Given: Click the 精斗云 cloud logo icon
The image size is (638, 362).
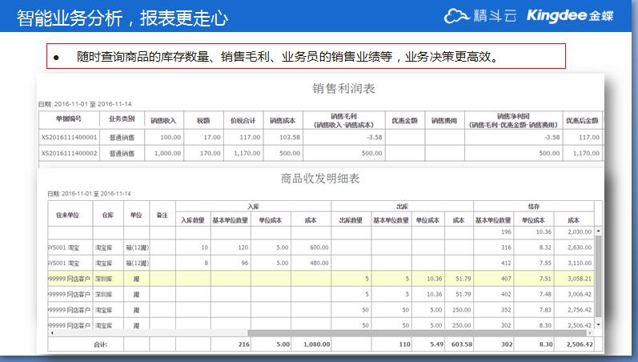Looking at the screenshot, I should point(457,15).
